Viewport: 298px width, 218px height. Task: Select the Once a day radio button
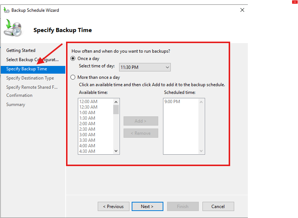[x=73, y=59]
